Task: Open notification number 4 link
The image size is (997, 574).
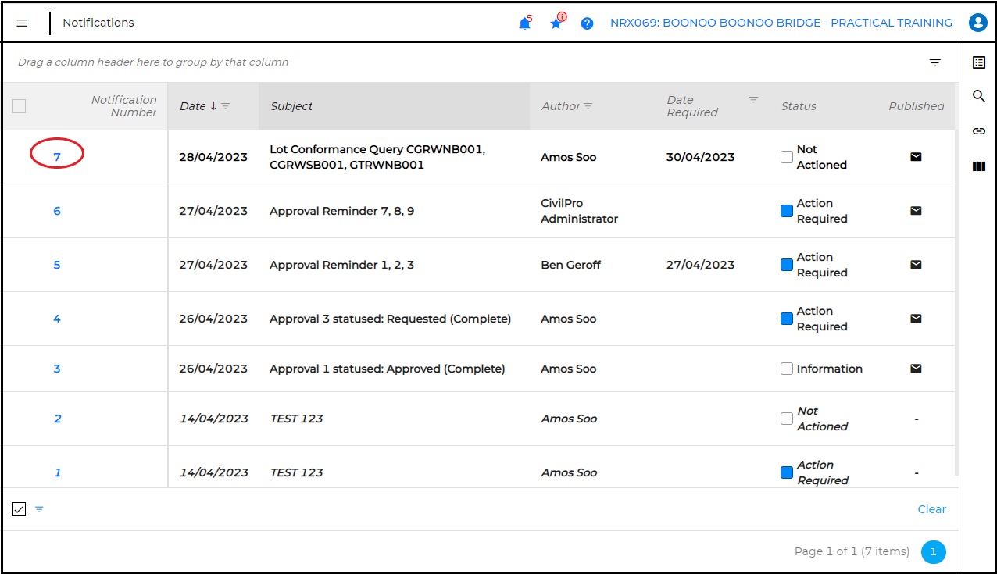Action: point(57,319)
